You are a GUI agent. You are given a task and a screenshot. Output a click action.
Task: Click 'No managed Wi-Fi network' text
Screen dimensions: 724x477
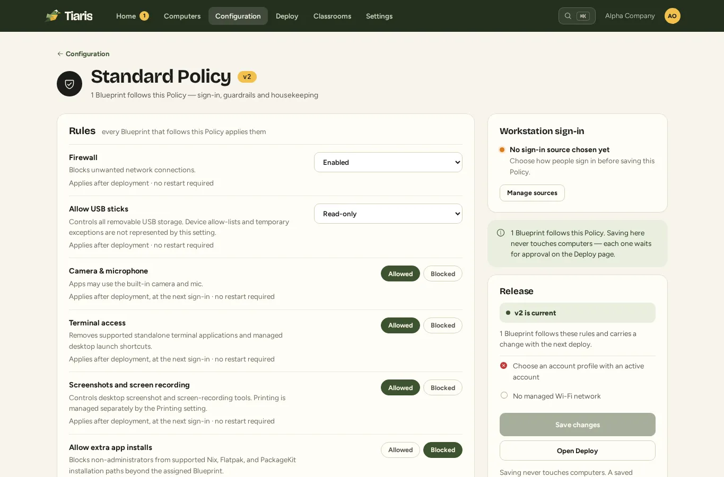coord(557,396)
